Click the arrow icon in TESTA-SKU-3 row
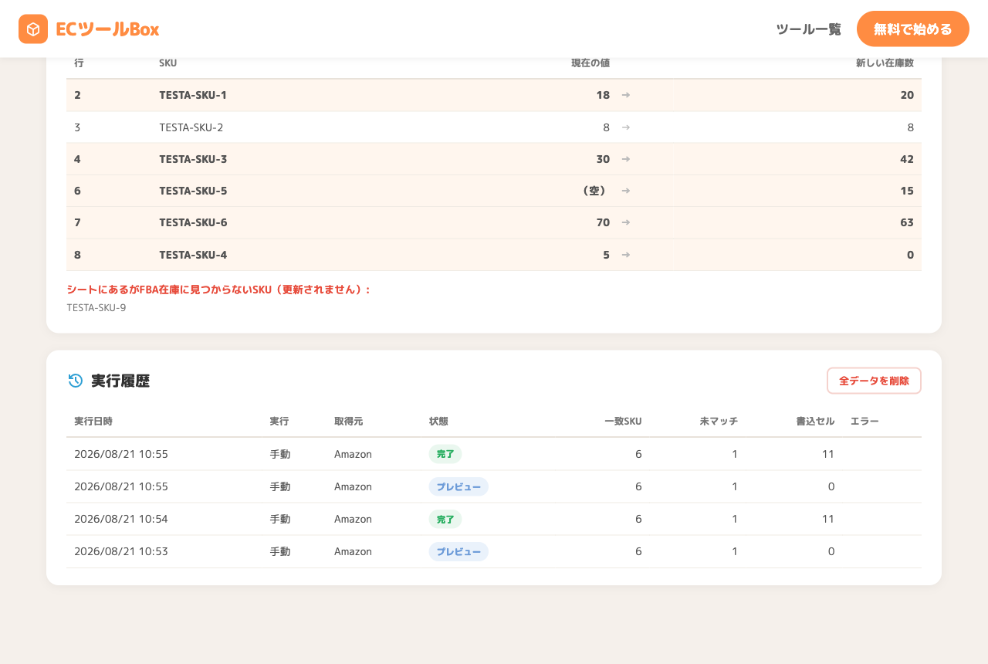Screen dimensions: 988x664 coord(626,159)
